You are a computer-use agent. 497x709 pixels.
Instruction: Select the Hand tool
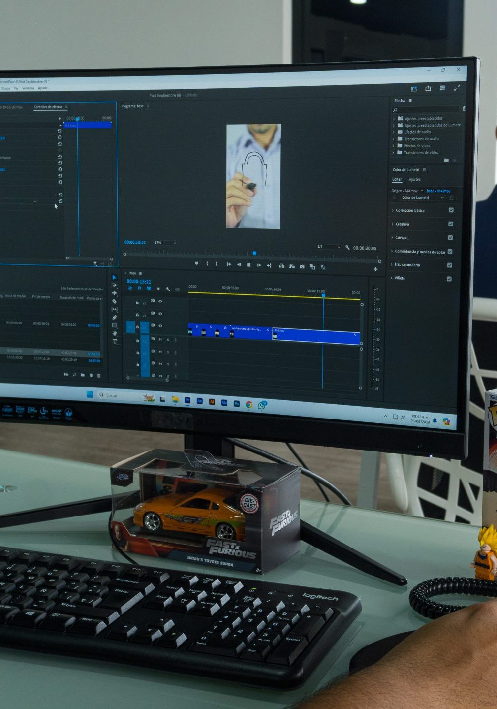pyautogui.click(x=115, y=333)
